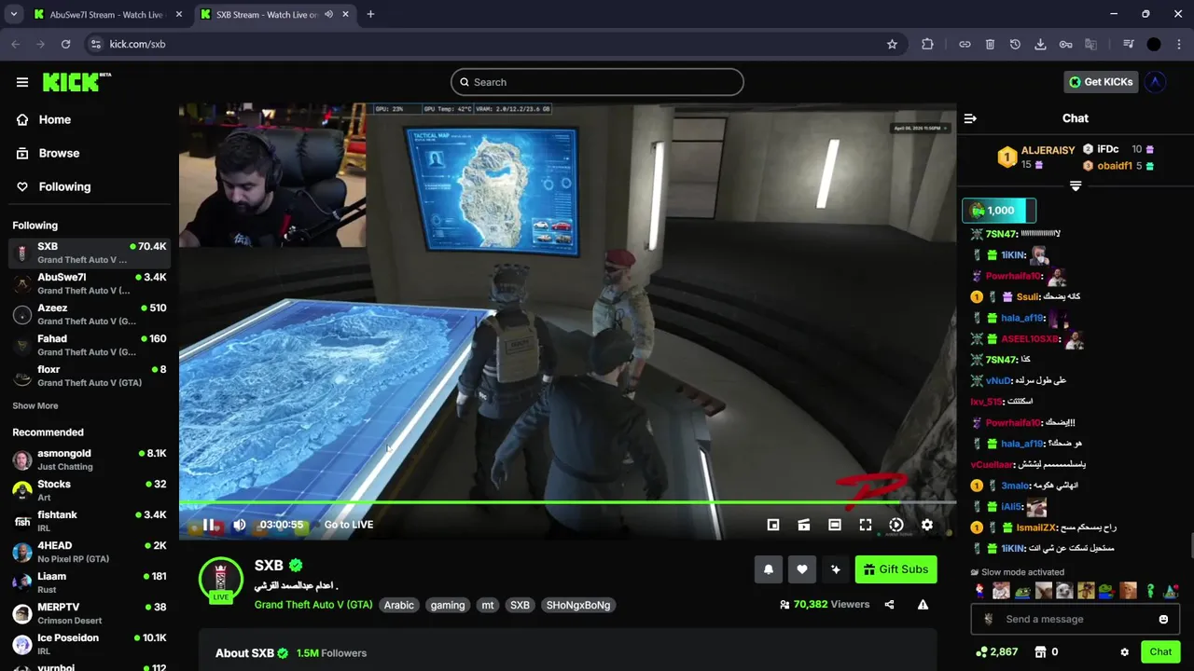Open the KICKs shop icon
Screen dimensions: 1194x671
coord(1042,652)
